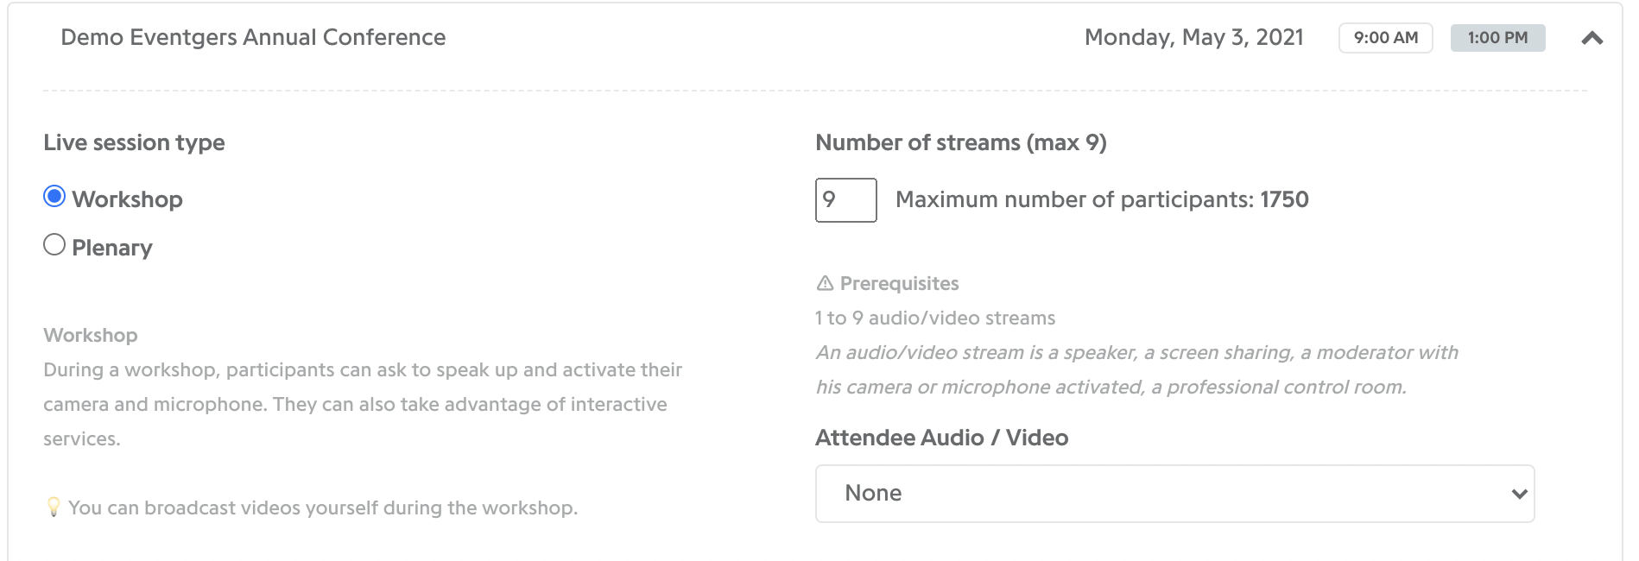Viewport: 1639px width, 561px height.
Task: Click the dropdown arrow next to None
Action: point(1519,494)
